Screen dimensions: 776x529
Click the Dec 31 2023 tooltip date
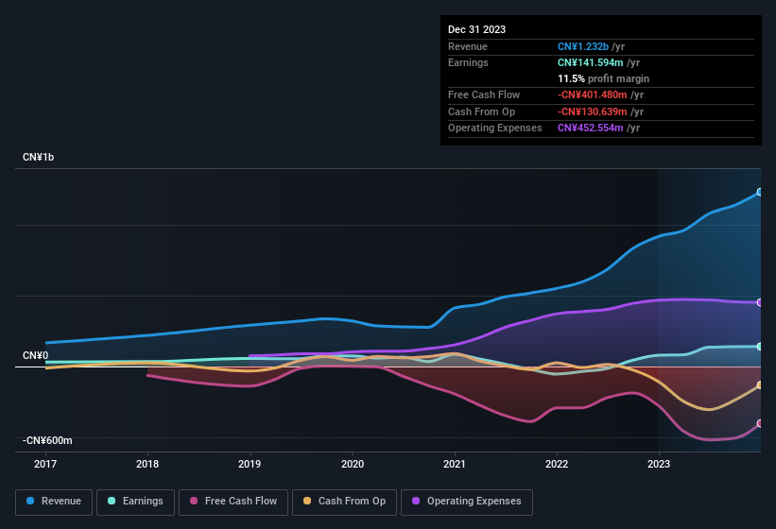[x=476, y=29]
